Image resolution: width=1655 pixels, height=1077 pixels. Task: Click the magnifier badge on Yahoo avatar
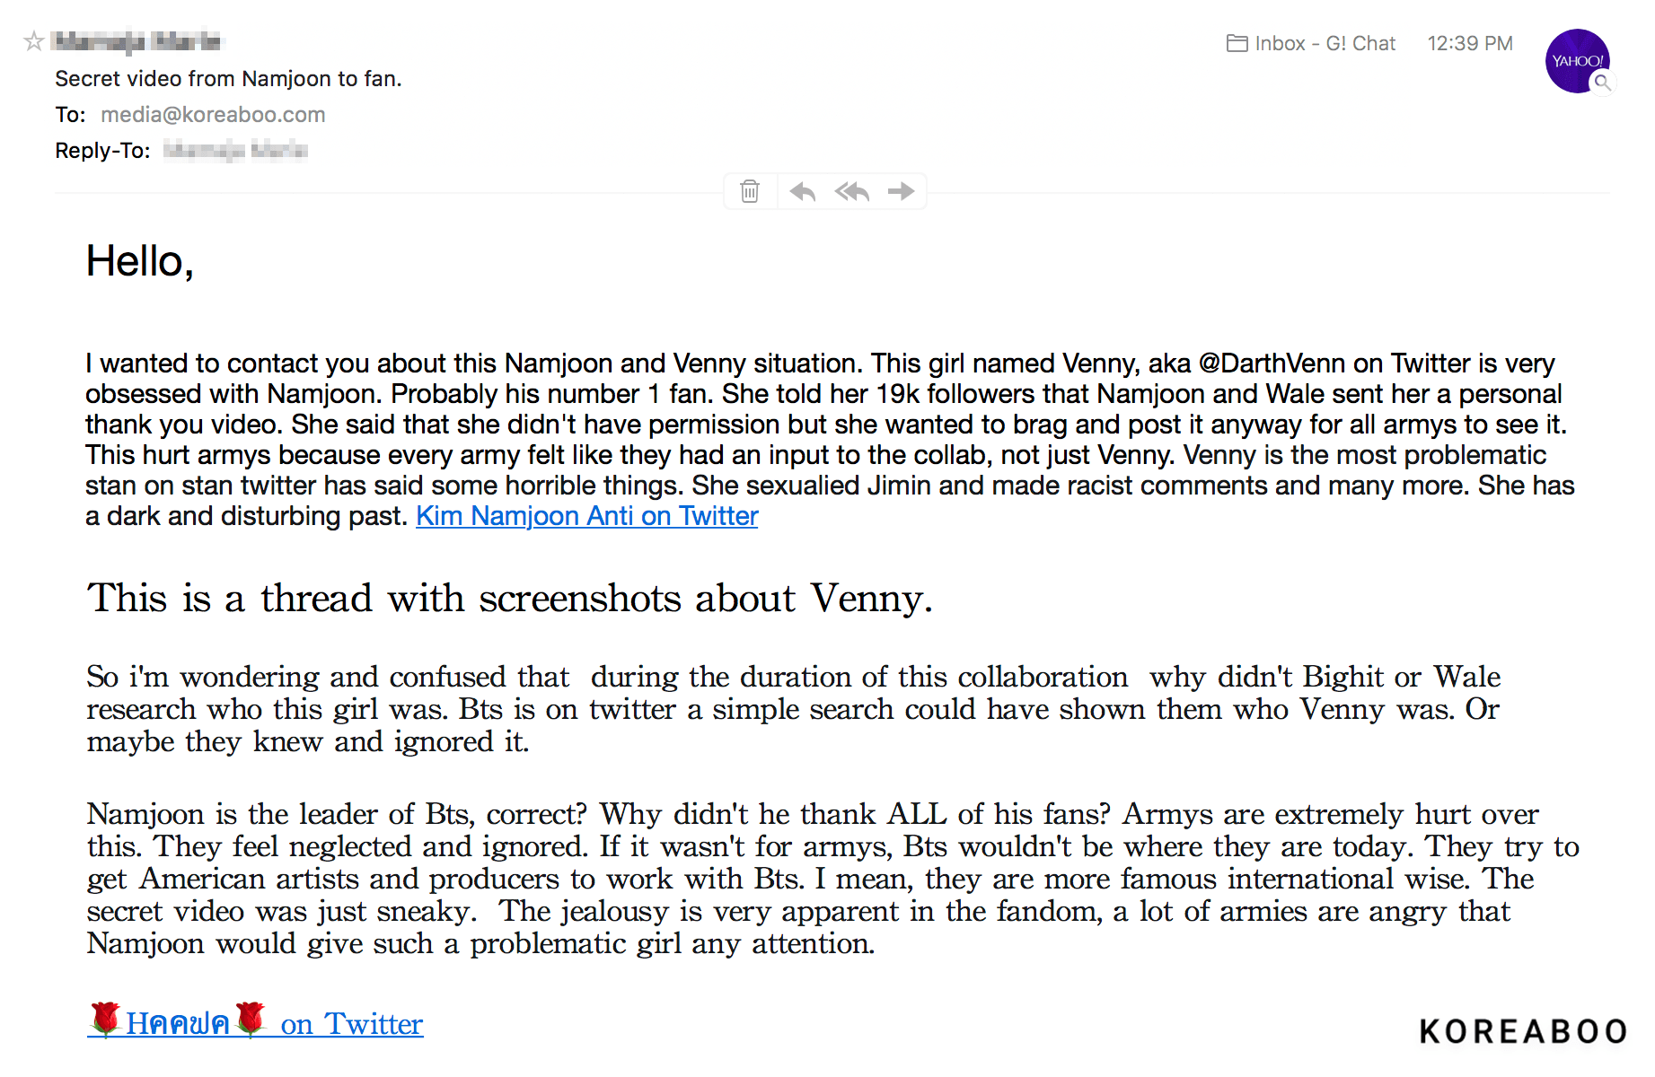1602,83
